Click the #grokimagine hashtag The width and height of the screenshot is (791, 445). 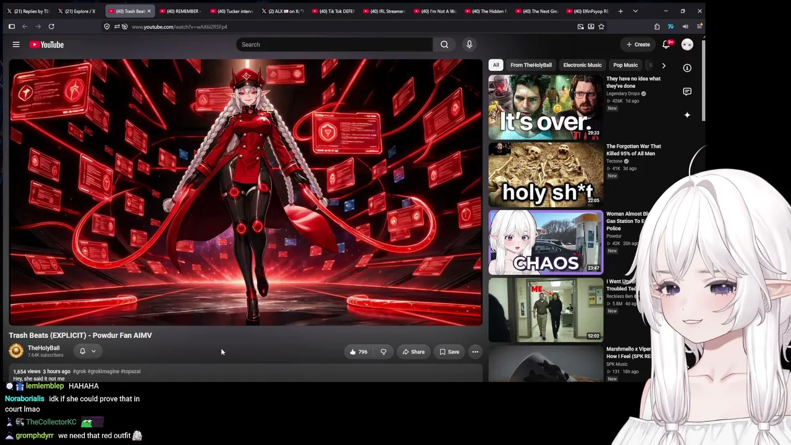point(103,371)
